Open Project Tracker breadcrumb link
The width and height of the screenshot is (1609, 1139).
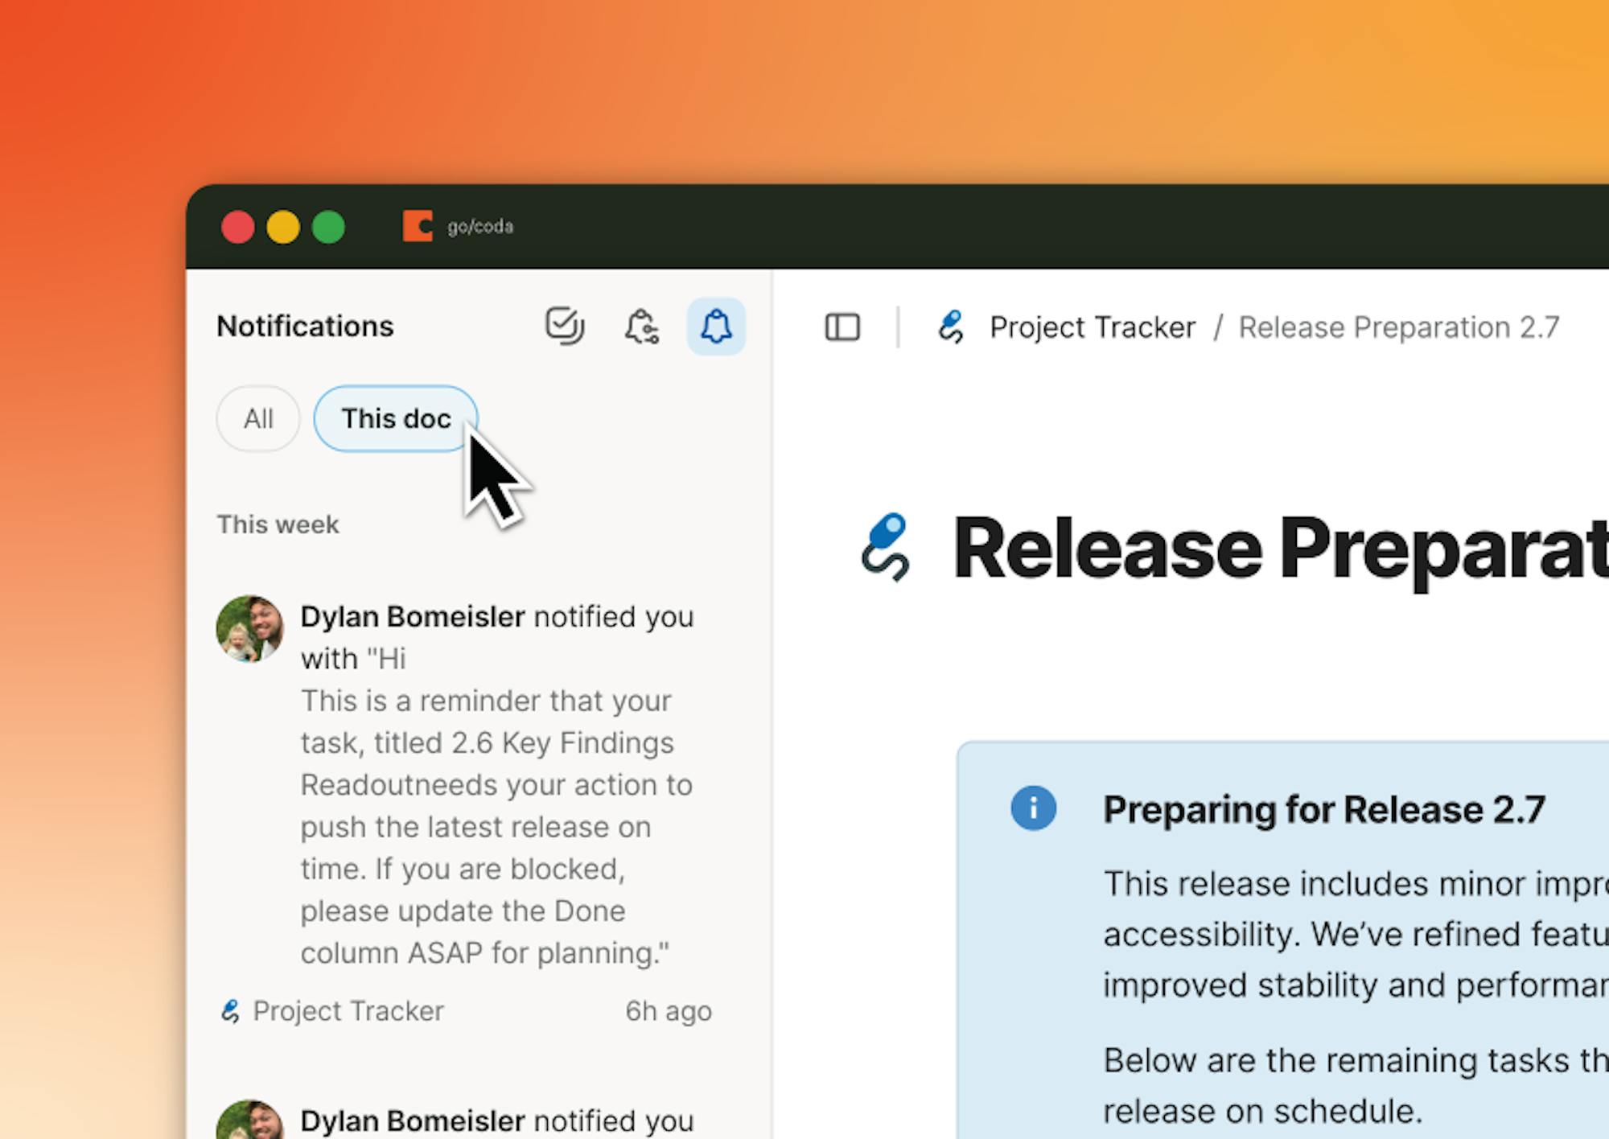(x=1092, y=327)
